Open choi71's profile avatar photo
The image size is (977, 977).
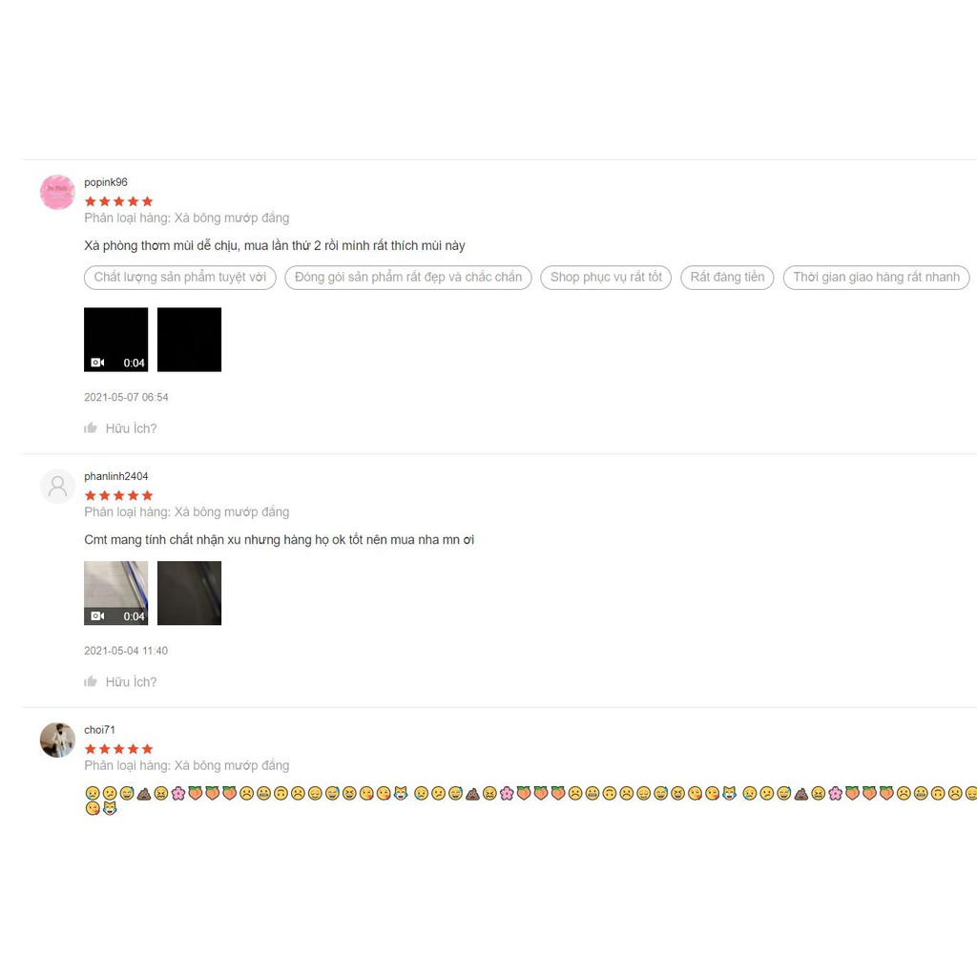(x=57, y=739)
